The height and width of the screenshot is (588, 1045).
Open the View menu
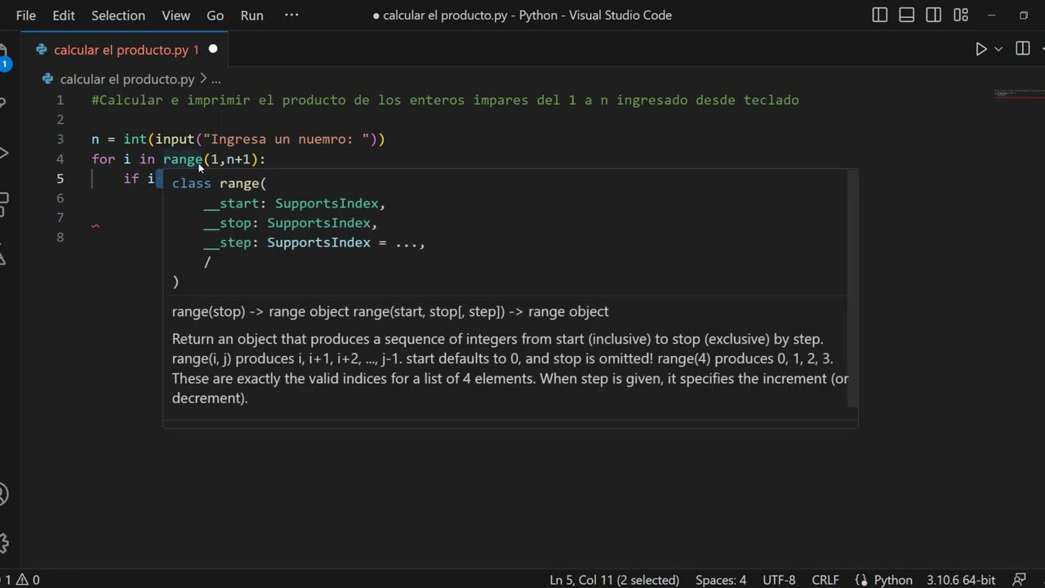(x=176, y=16)
